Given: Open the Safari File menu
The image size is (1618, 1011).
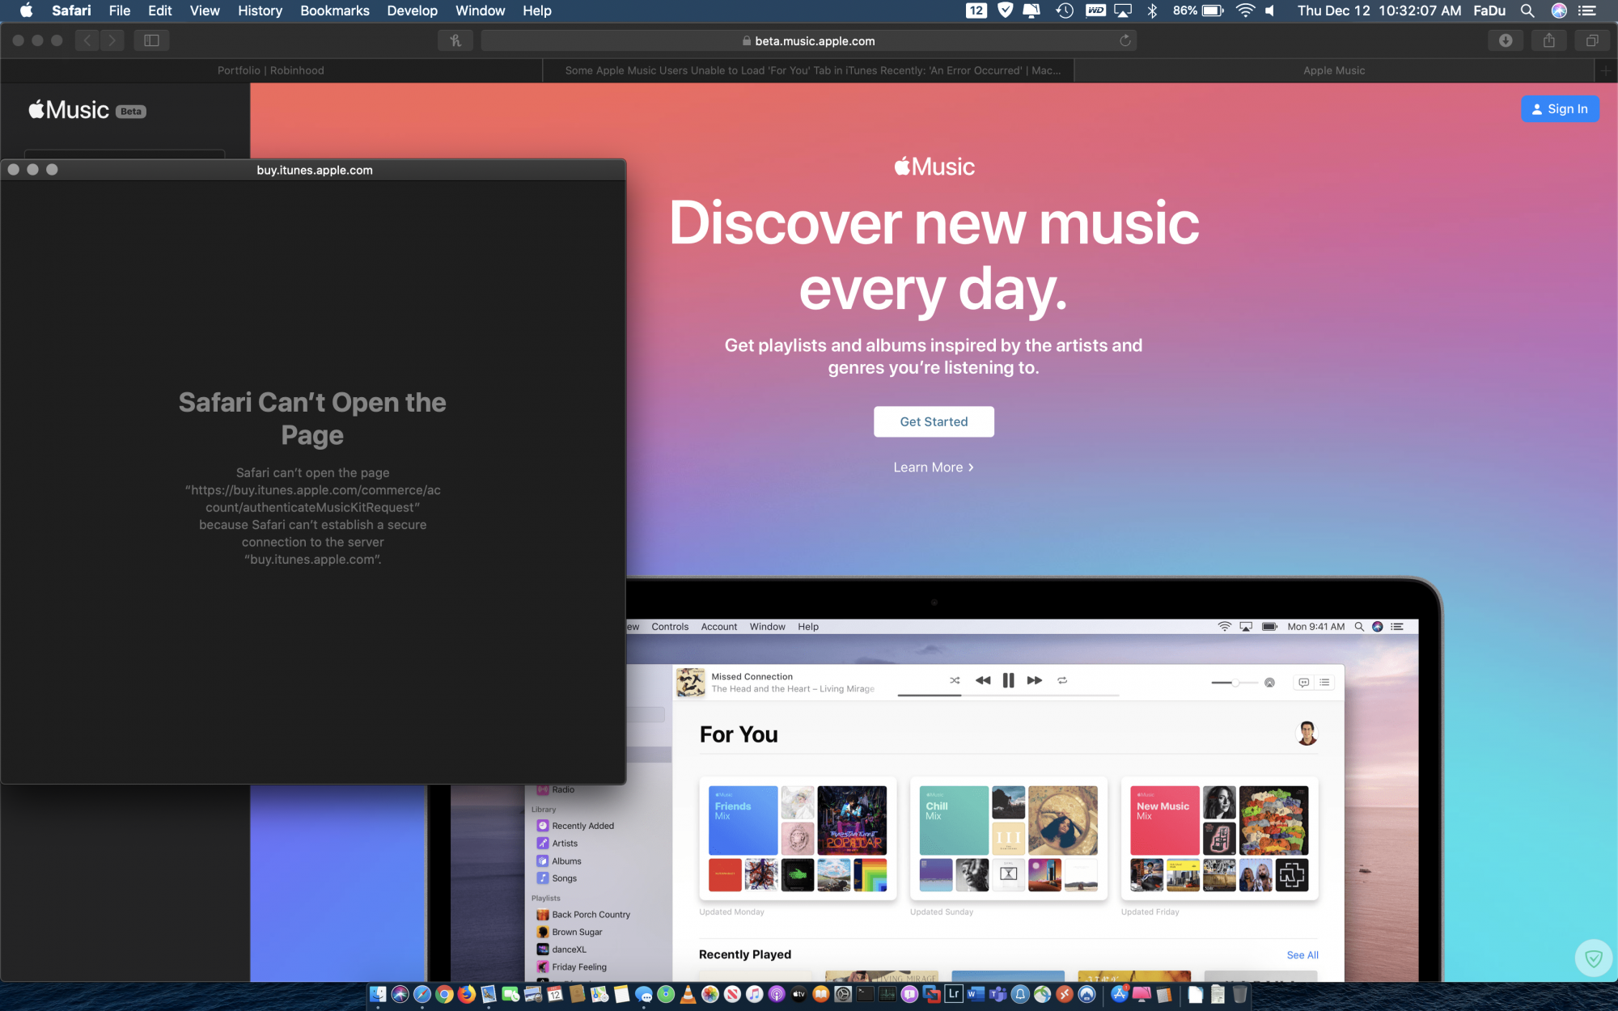Looking at the screenshot, I should tap(120, 11).
